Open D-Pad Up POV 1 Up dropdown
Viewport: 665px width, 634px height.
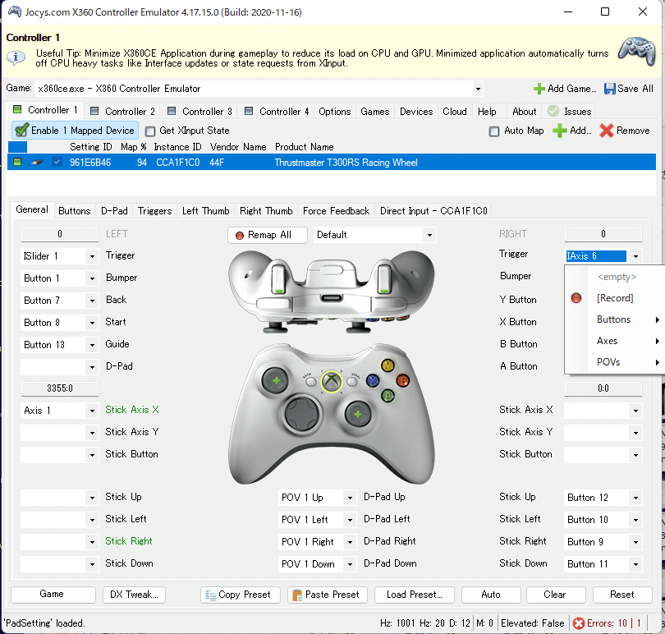coord(350,498)
